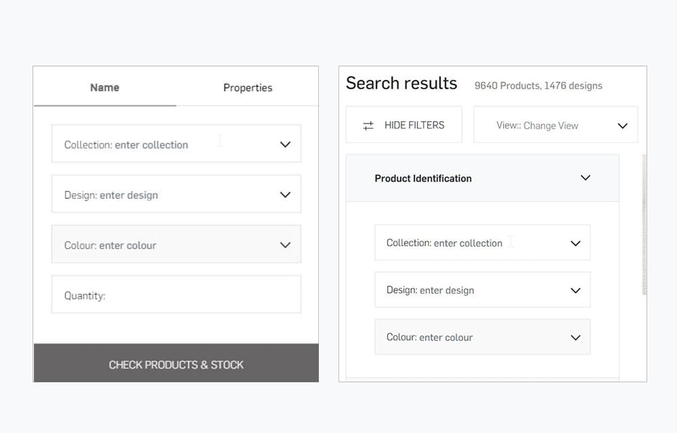Open Design dropdown in search filters
This screenshot has width=677, height=433.
click(482, 290)
